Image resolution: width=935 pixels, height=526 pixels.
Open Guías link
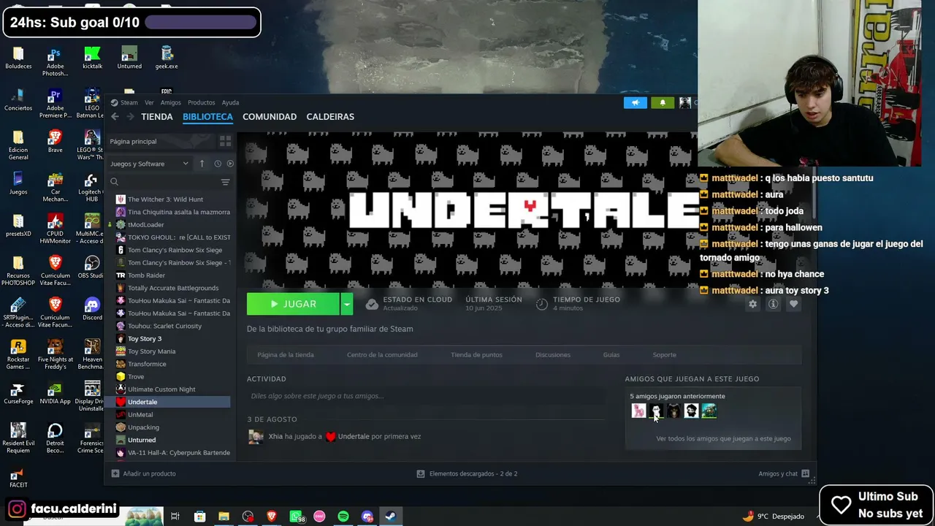pyautogui.click(x=611, y=355)
